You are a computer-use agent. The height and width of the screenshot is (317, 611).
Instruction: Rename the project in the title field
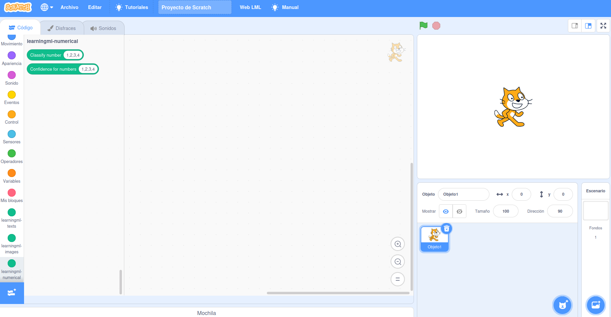(x=195, y=7)
